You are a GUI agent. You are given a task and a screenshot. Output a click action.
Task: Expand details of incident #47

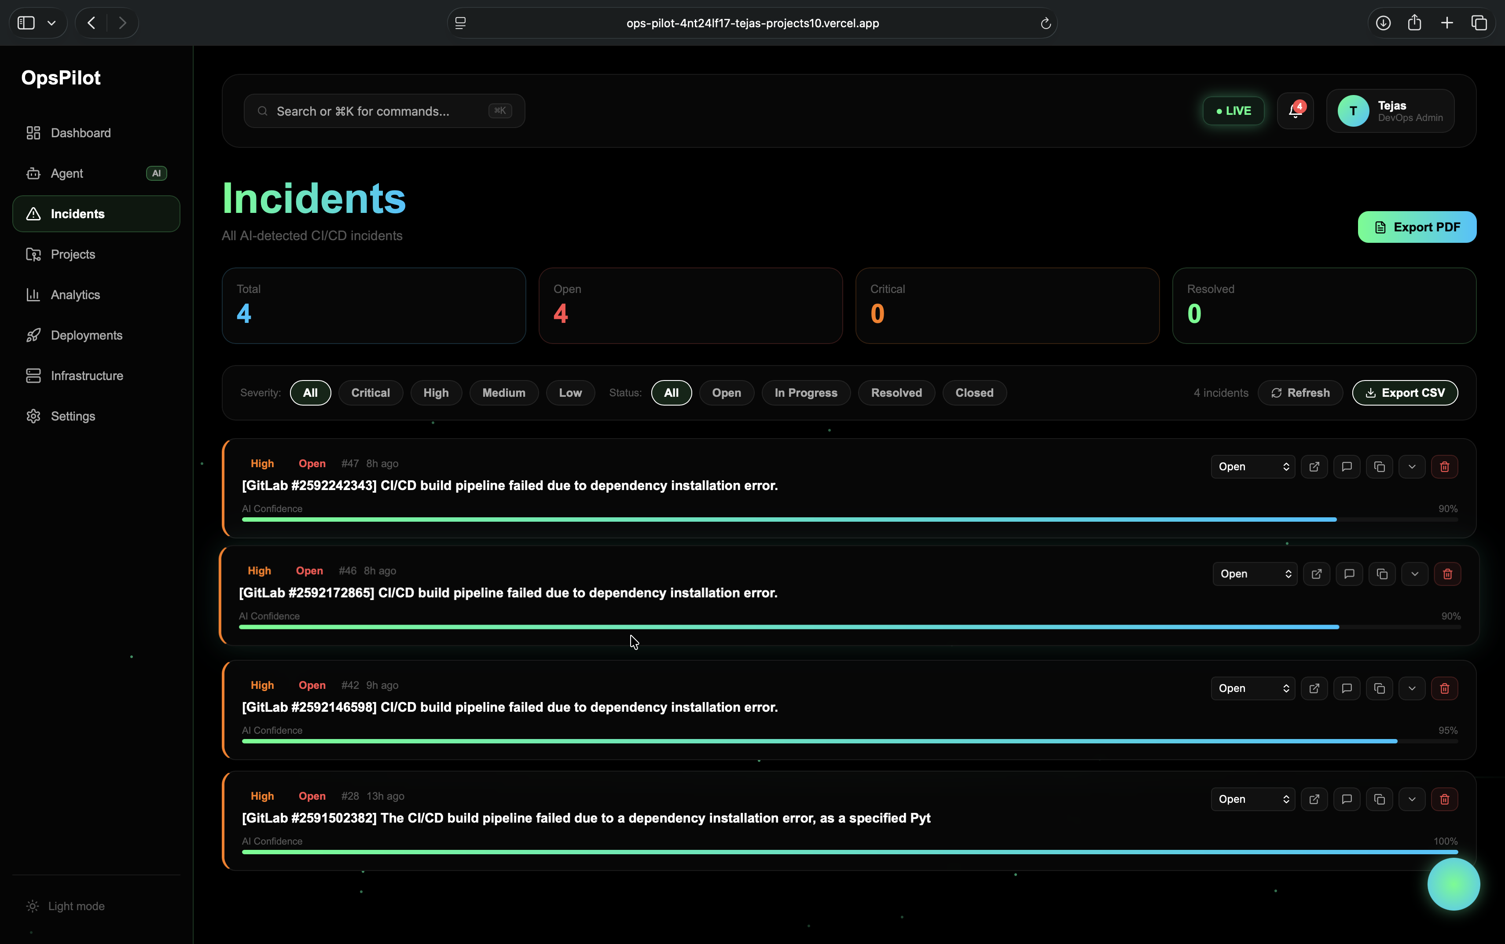point(1411,466)
